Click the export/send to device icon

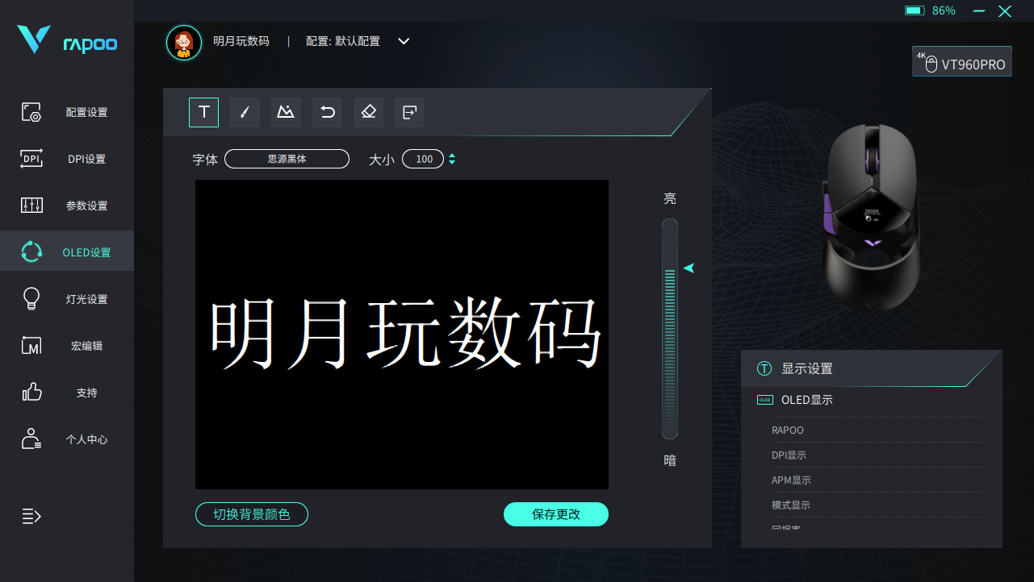(x=409, y=112)
